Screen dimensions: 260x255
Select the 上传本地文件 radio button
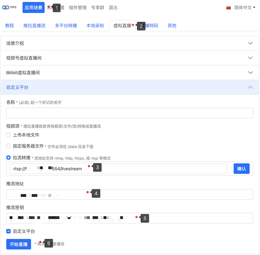(x=9, y=135)
